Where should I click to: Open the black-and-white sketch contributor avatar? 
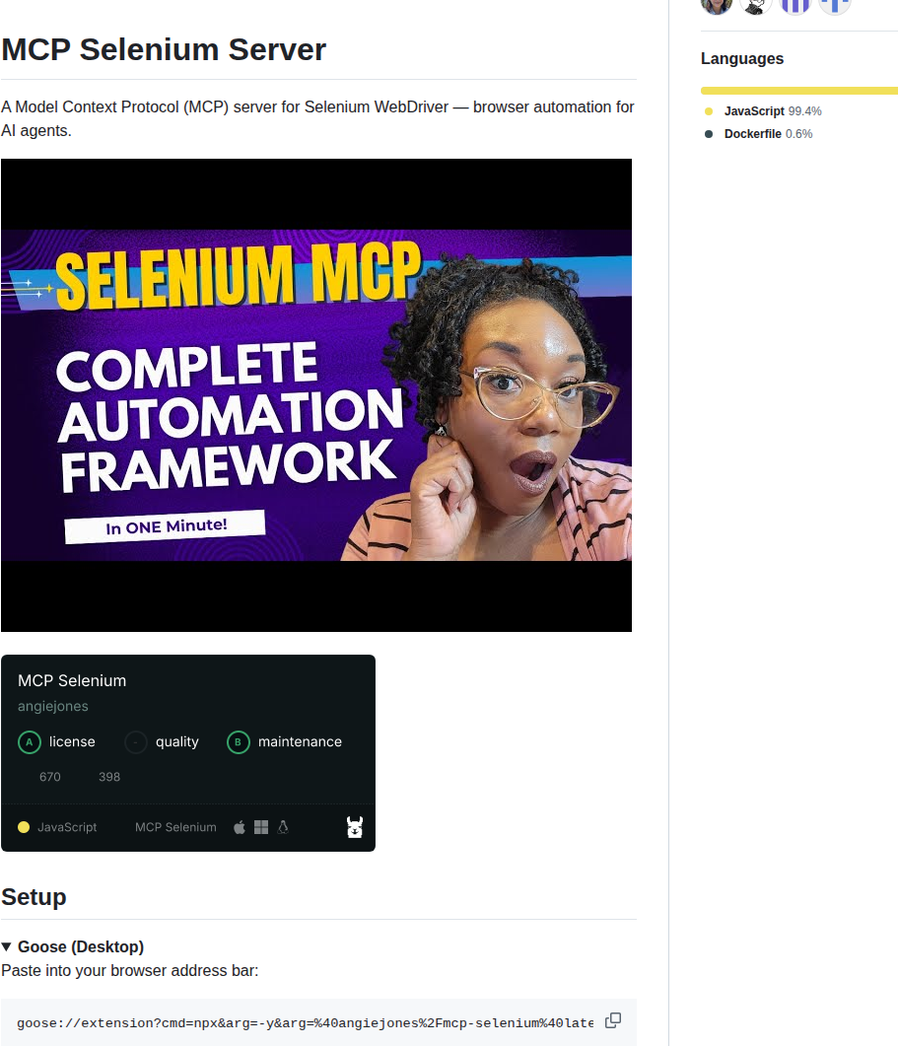756,3
